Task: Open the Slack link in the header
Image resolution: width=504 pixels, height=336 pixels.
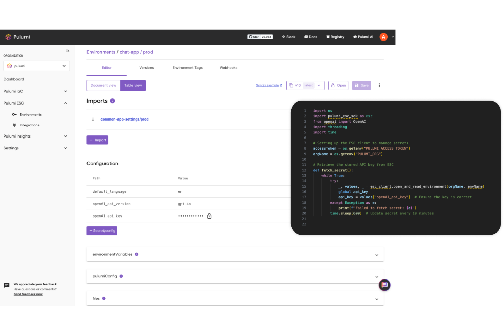Action: [288, 37]
